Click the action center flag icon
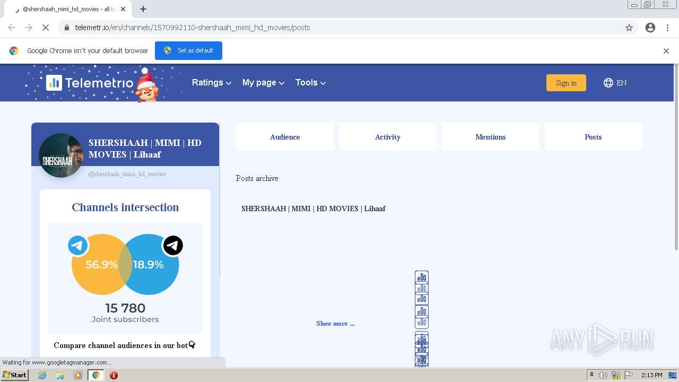 point(628,375)
